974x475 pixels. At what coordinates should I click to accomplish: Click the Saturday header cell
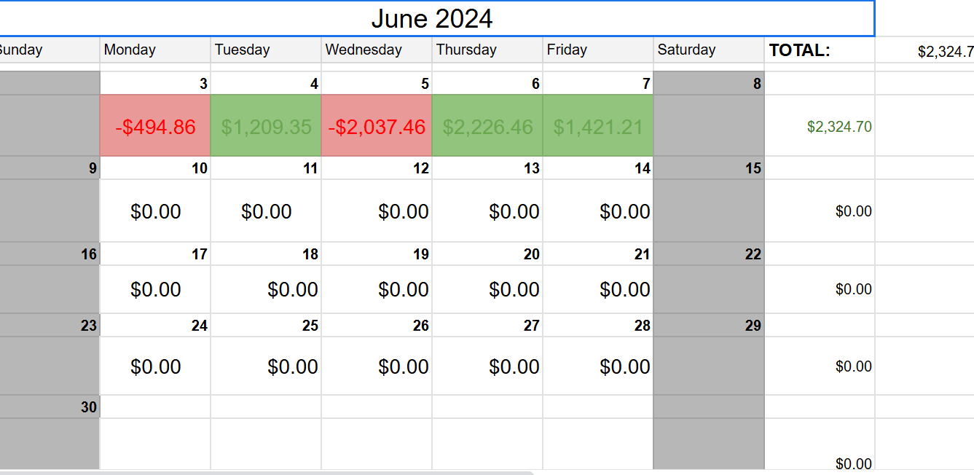pos(709,50)
